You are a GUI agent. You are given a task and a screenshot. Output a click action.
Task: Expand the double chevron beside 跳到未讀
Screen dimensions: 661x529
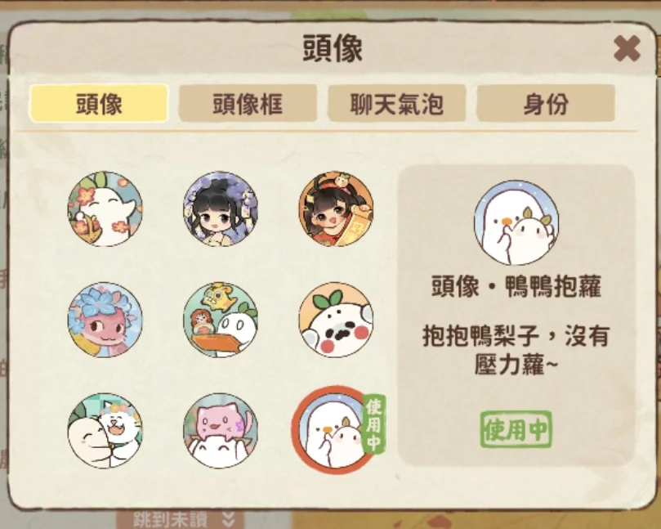[x=228, y=520]
